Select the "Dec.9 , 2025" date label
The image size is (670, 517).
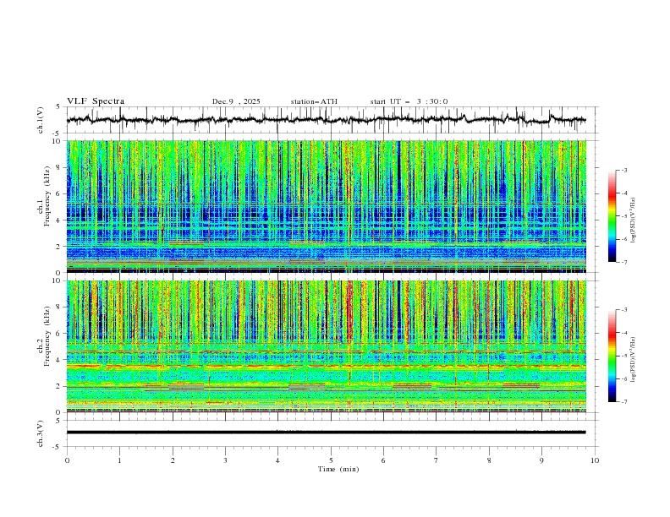[236, 101]
